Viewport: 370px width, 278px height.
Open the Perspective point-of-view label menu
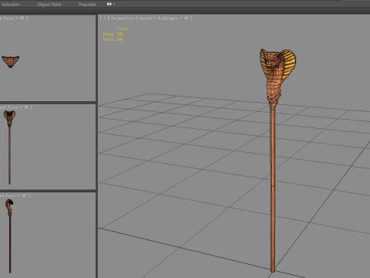pyautogui.click(x=123, y=19)
